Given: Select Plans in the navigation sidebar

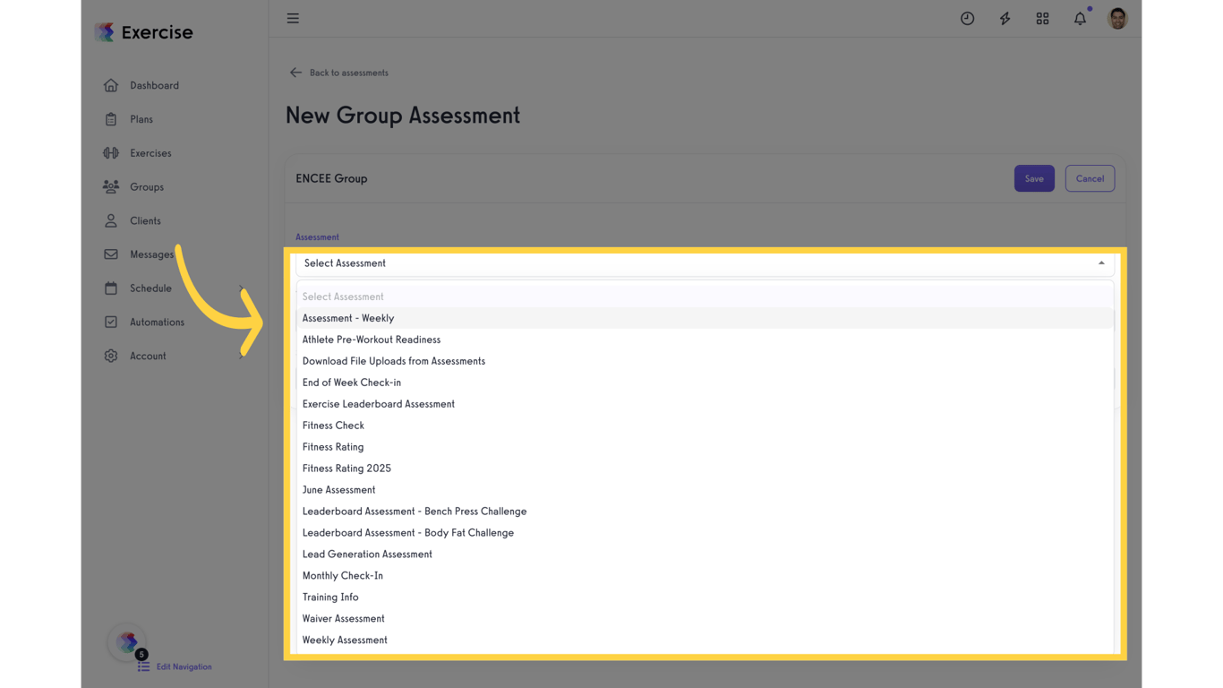Looking at the screenshot, I should (141, 119).
